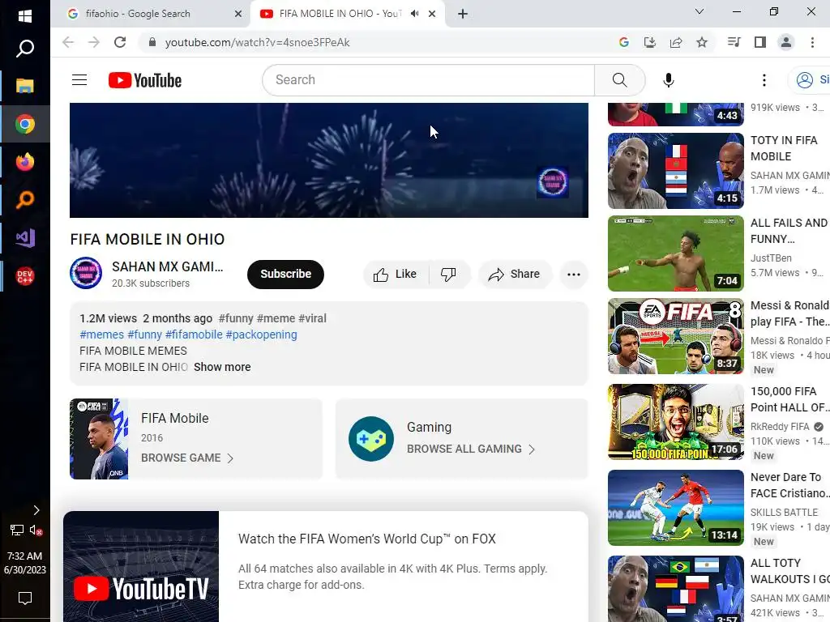
Task: Click BROWSE GAME for FIFA Mobile
Action: click(x=187, y=458)
